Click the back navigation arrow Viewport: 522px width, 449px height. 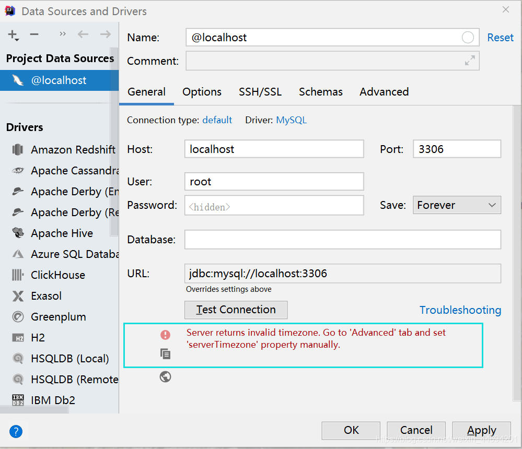[84, 34]
